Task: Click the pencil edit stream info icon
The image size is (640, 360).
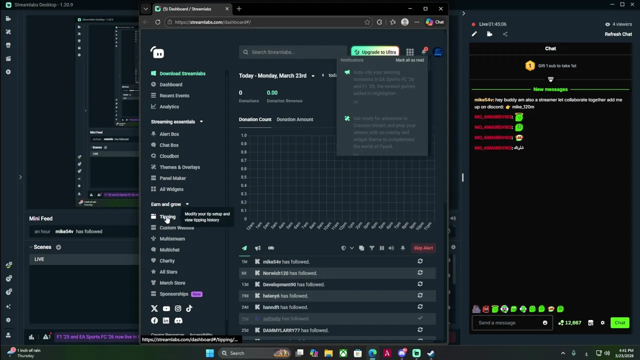Action: (x=474, y=34)
